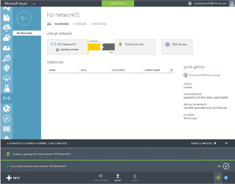This screenshot has width=235, height=184.
Task: Open the automation gears sidebar icon
Action: [x=7, y=58]
